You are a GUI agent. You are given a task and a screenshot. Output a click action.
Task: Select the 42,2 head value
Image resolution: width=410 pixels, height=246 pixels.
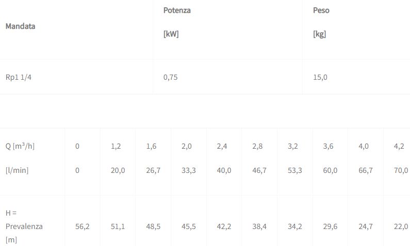224,226
